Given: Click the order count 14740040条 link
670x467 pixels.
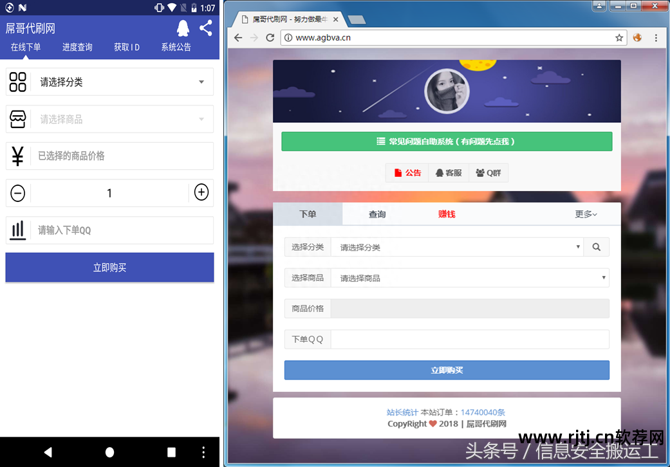Looking at the screenshot, I should [483, 412].
